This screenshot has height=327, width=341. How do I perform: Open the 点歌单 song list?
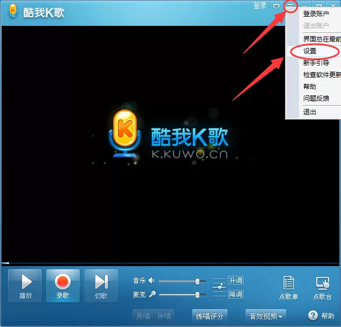(289, 288)
